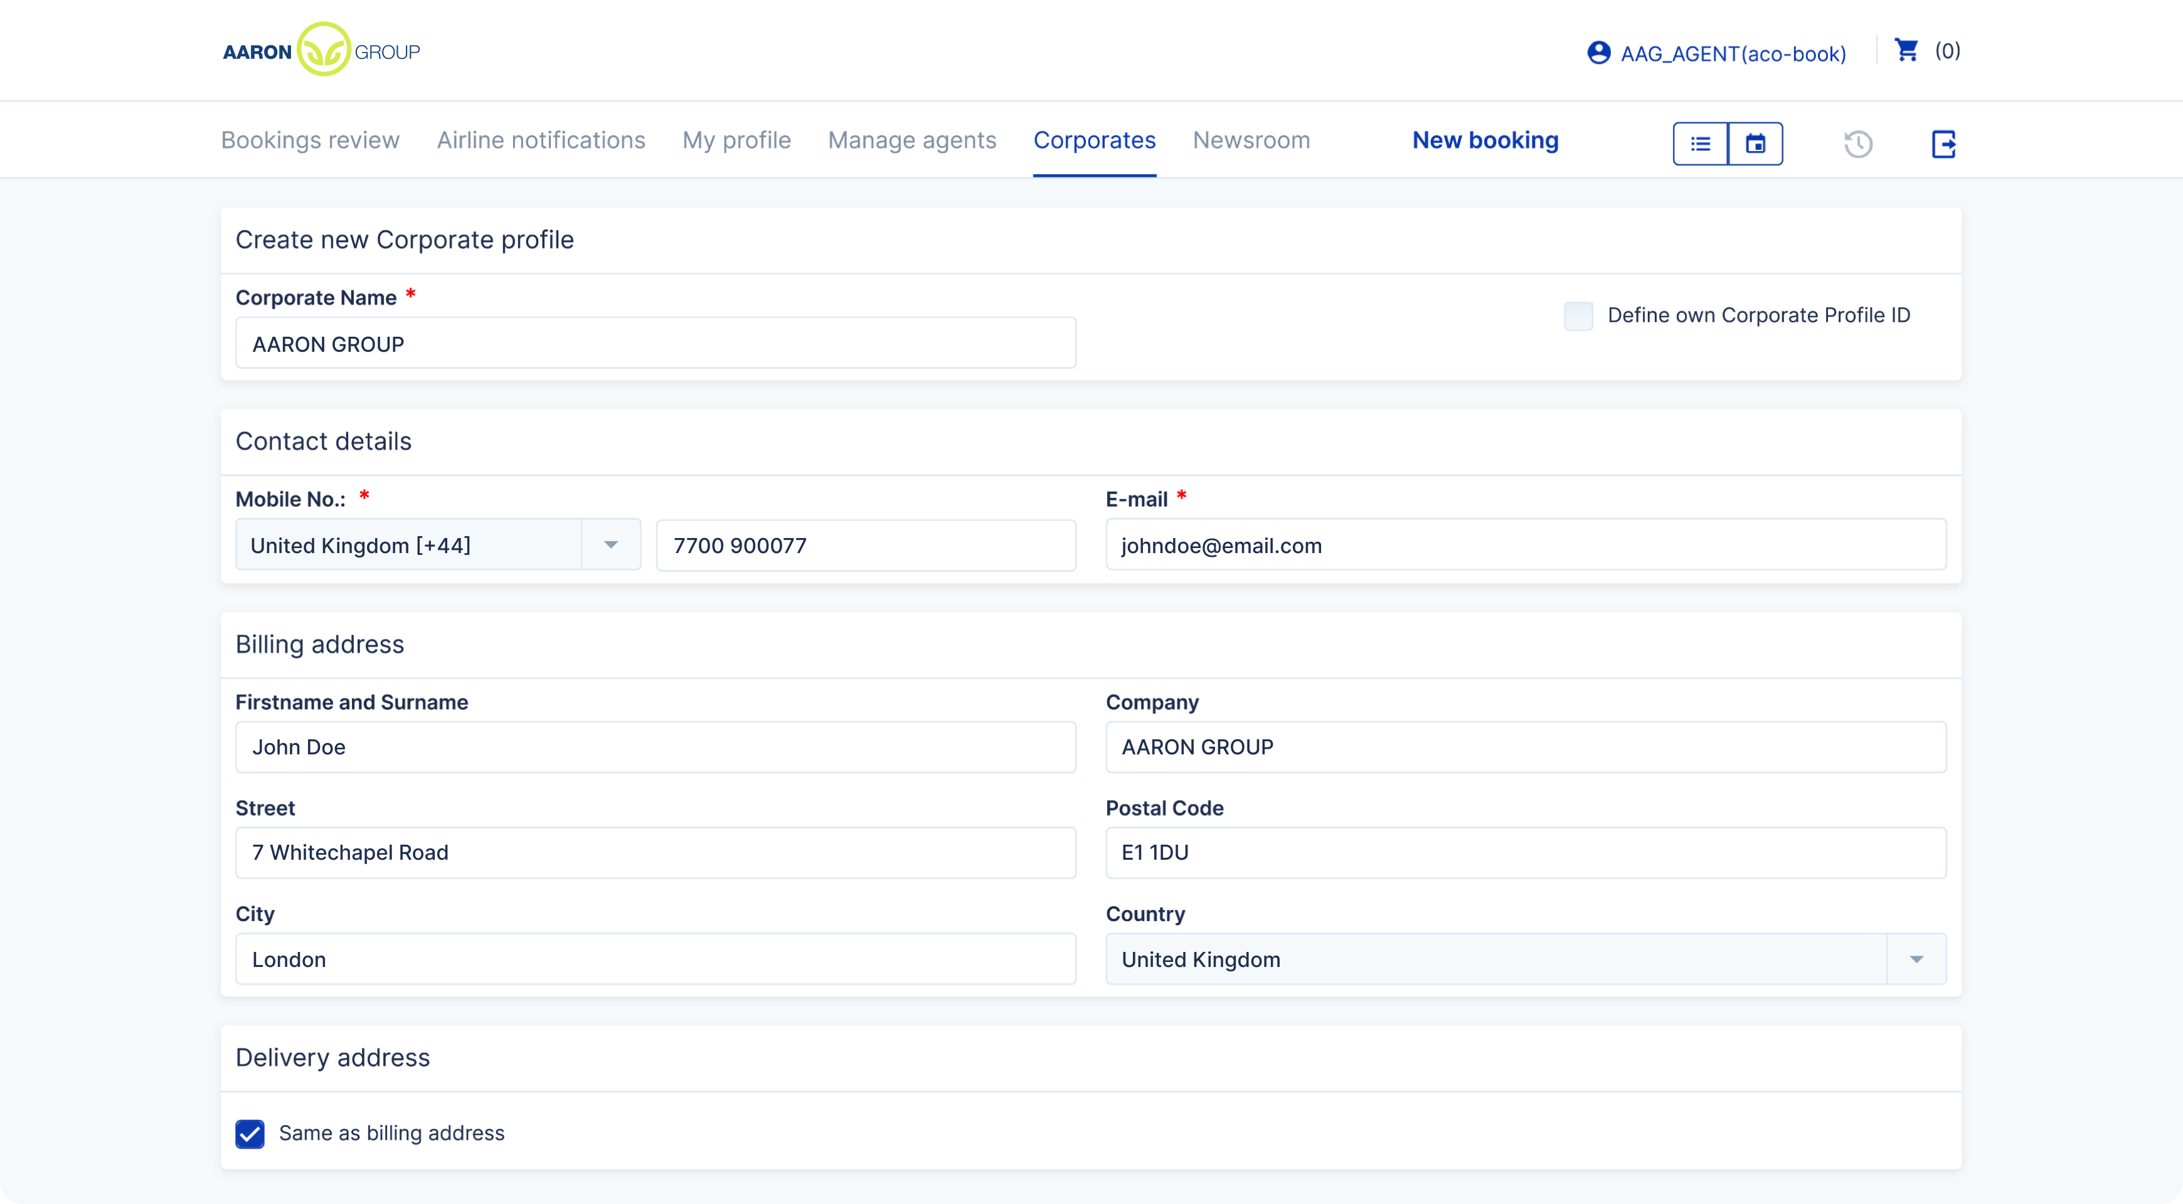This screenshot has width=2183, height=1204.
Task: Click the Create new Corporate profile heading
Action: pyautogui.click(x=404, y=240)
